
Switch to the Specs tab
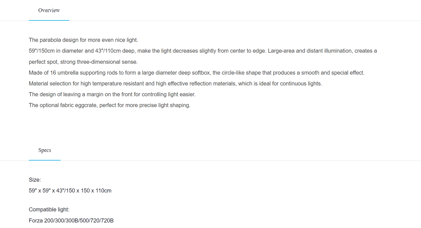45,150
